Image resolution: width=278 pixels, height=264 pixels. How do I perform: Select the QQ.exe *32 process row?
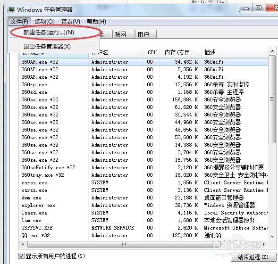coord(143,235)
